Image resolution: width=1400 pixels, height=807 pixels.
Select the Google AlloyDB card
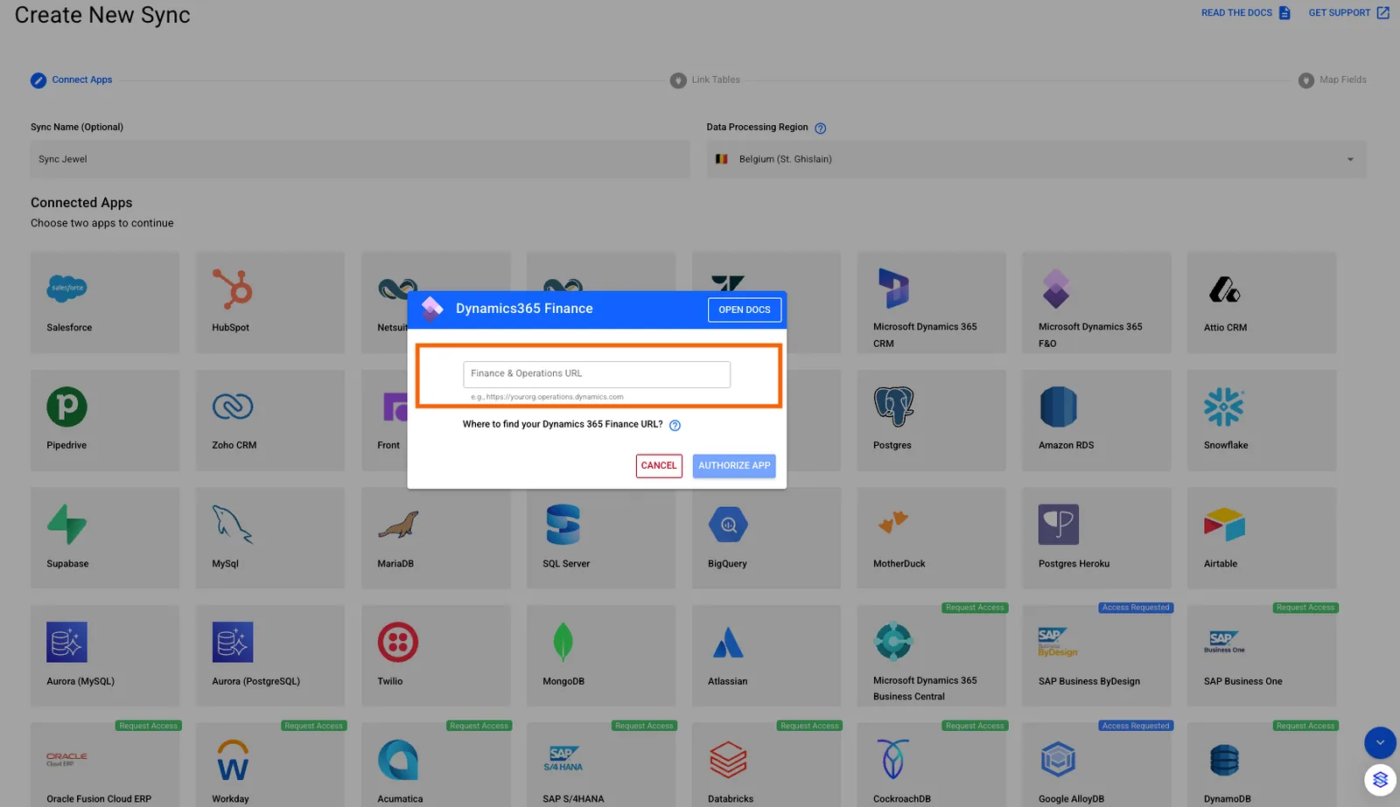pos(1096,765)
